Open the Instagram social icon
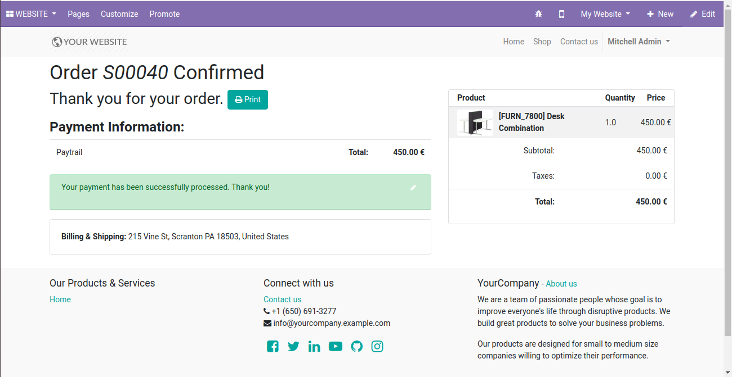The image size is (732, 377). tap(377, 347)
